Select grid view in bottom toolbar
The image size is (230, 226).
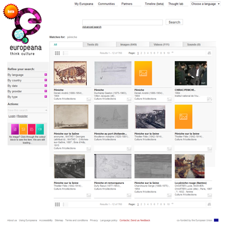[x=57, y=205]
